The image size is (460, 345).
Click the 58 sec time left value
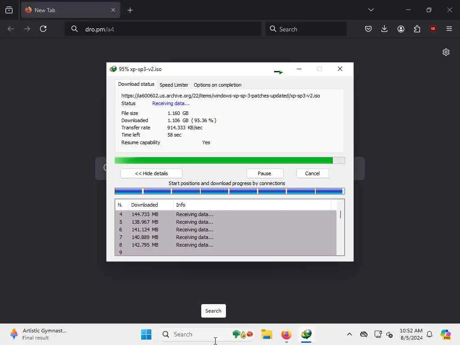(174, 135)
